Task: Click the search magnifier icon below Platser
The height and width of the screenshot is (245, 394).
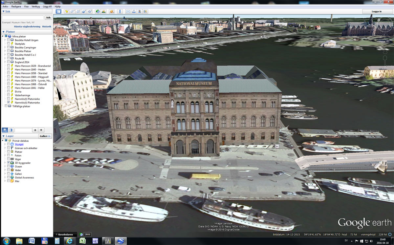Action: pos(5,130)
